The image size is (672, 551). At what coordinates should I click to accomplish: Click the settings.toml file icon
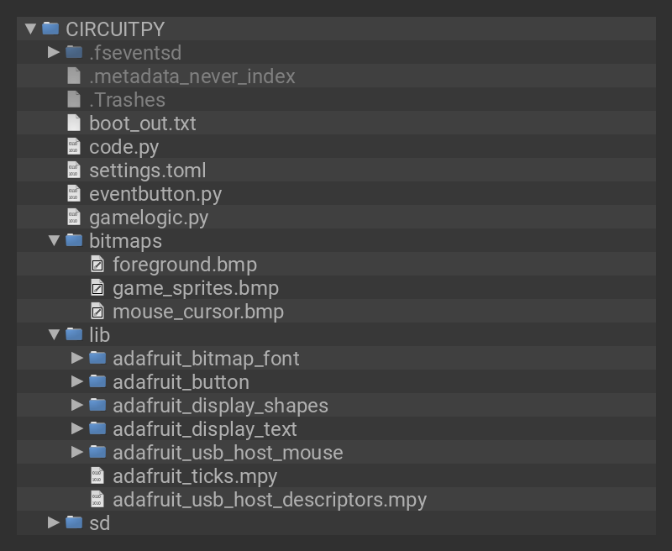click(74, 171)
